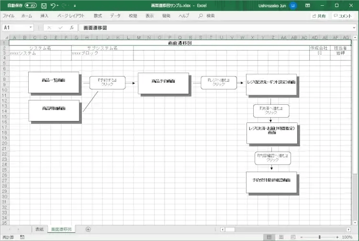Click the Save icon in the title bar
Screen dimensions: 359x241
44,5
